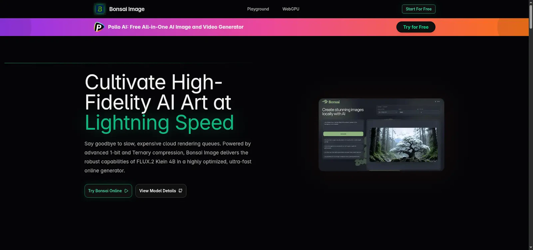Click the paragraph starting 'Say goodbye to slow'
Screen dimensions: 533x250
pos(168,157)
